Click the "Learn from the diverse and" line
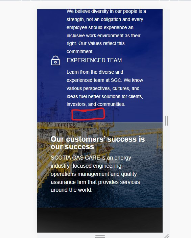Image resolution: width=191 pixels, height=238 pixels. click(95, 72)
